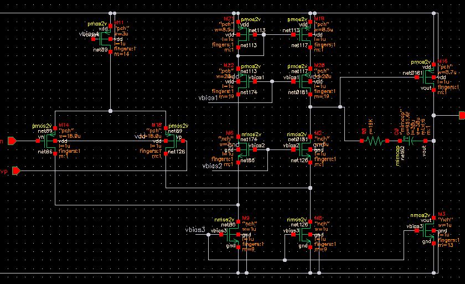Click the white vbias1 wire label

click(x=208, y=98)
